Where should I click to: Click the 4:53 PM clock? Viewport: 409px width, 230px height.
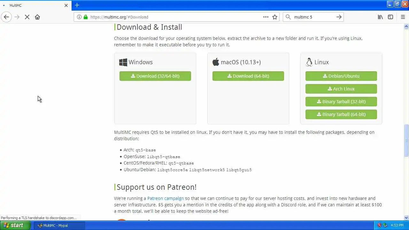pyautogui.click(x=397, y=225)
